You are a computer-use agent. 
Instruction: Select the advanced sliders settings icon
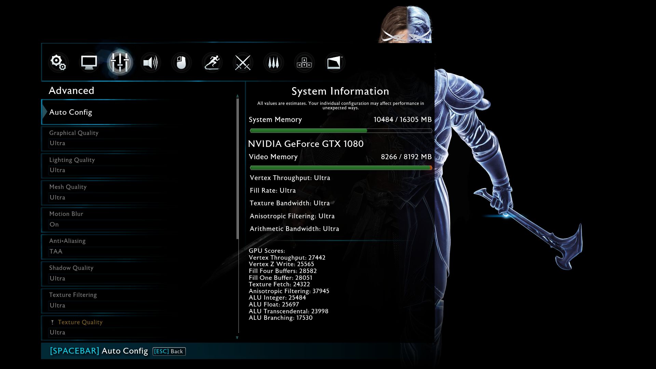(x=120, y=63)
